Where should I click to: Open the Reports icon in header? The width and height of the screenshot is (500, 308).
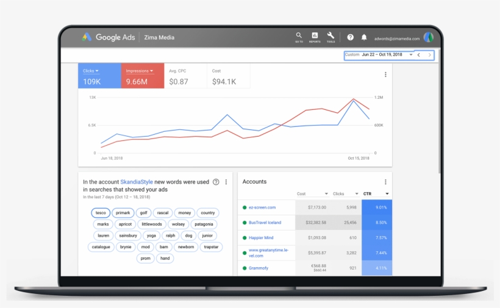coord(315,37)
